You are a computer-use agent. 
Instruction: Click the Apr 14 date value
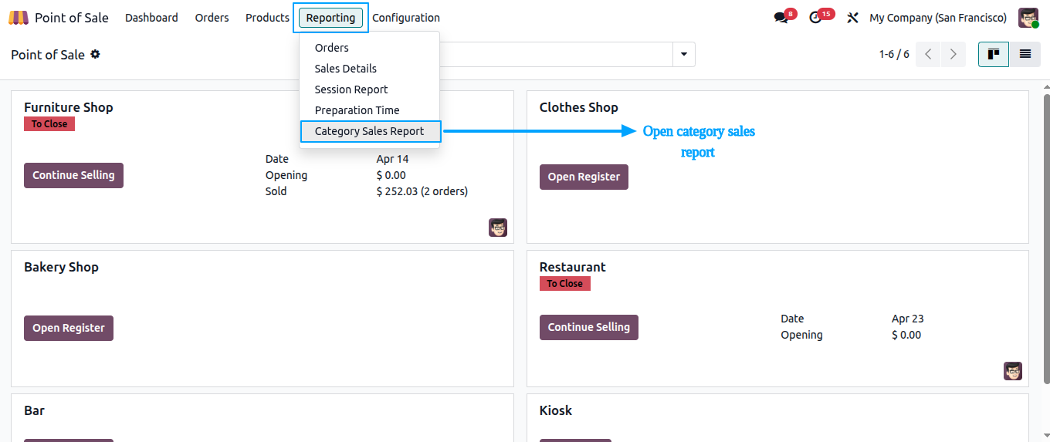pos(393,159)
